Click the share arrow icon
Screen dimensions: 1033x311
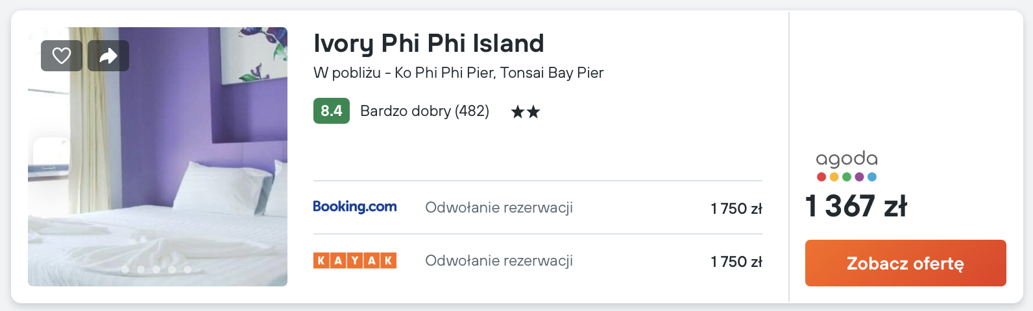tap(108, 56)
